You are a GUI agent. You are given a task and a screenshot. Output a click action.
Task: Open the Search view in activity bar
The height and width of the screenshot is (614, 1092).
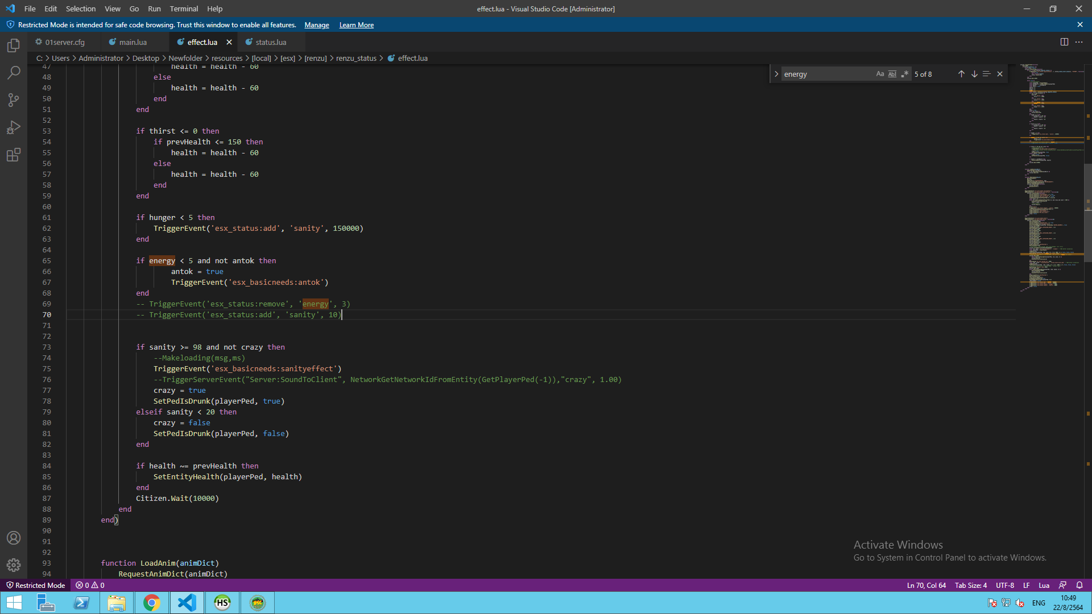pos(14,73)
